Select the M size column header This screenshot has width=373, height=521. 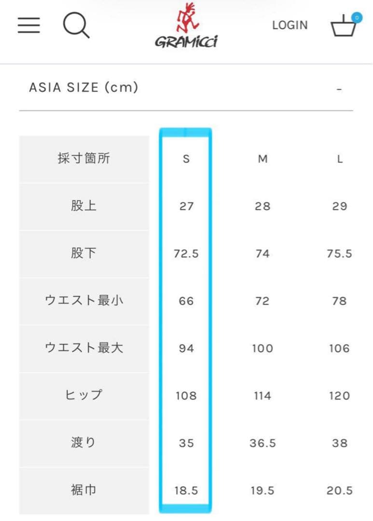pyautogui.click(x=262, y=159)
